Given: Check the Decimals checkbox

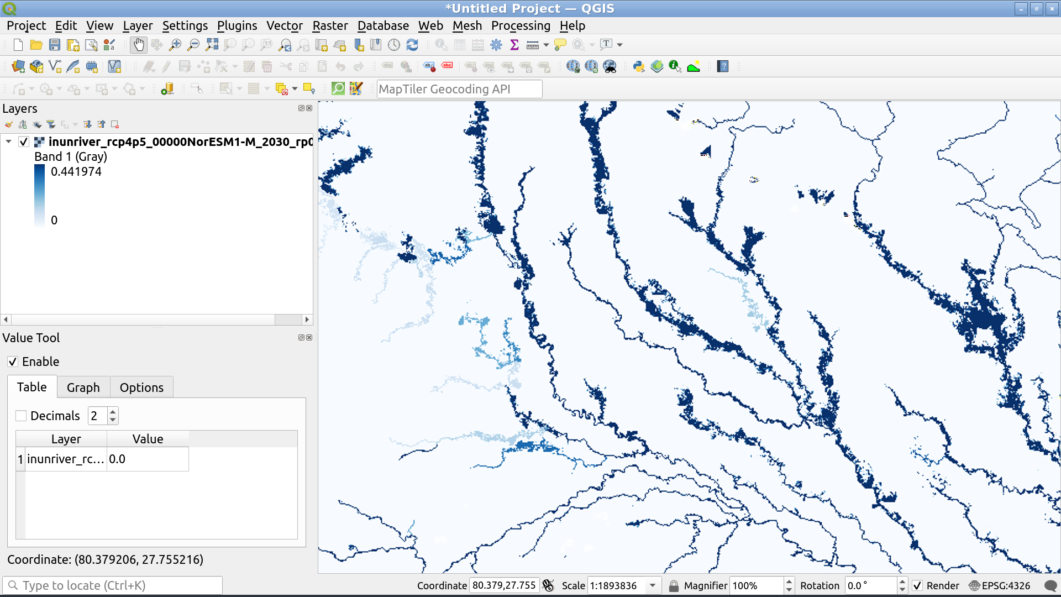Looking at the screenshot, I should pyautogui.click(x=21, y=416).
